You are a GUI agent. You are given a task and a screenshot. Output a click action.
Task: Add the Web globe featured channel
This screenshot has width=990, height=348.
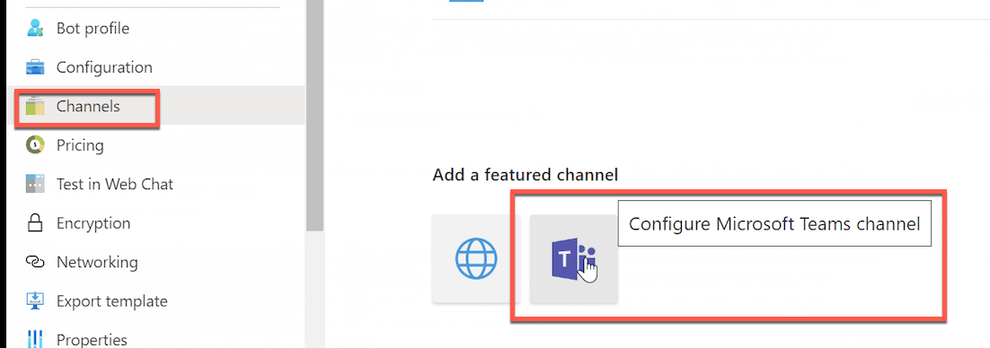[476, 258]
